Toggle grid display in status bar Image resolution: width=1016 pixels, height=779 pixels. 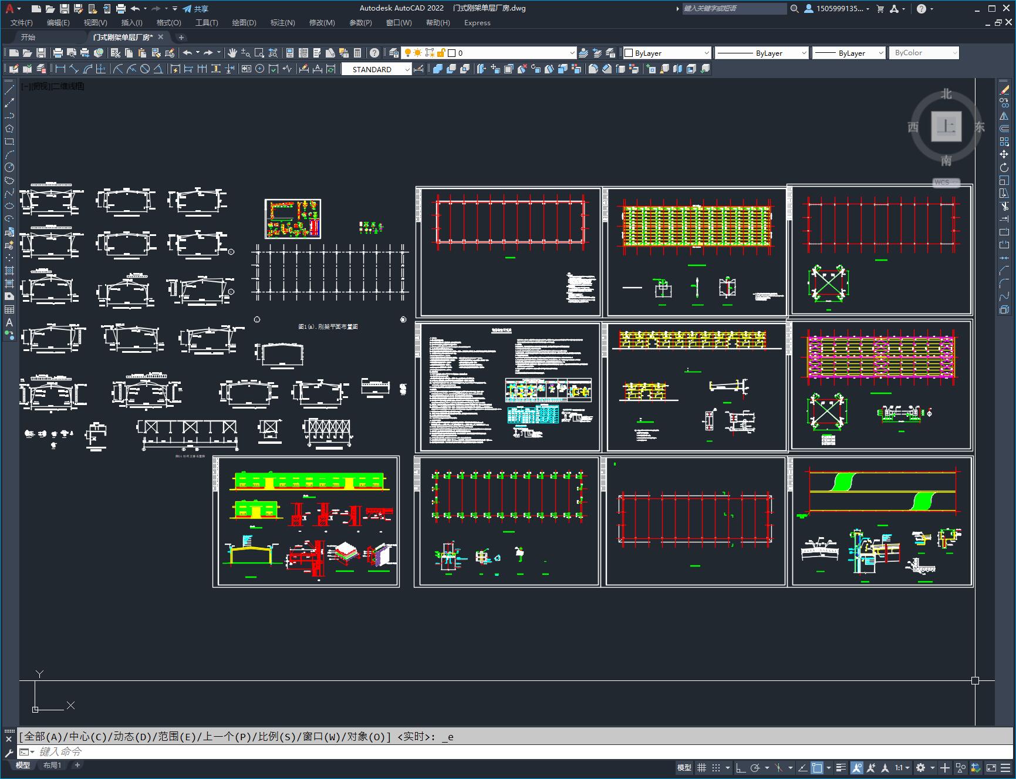coord(701,767)
